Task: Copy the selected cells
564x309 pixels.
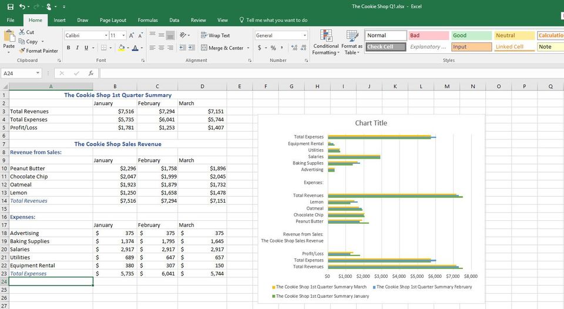Action: point(28,41)
